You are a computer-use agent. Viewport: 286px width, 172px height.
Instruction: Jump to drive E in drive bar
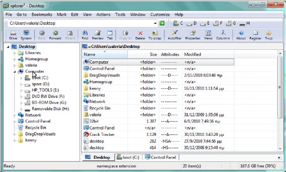pyautogui.click(x=205, y=23)
